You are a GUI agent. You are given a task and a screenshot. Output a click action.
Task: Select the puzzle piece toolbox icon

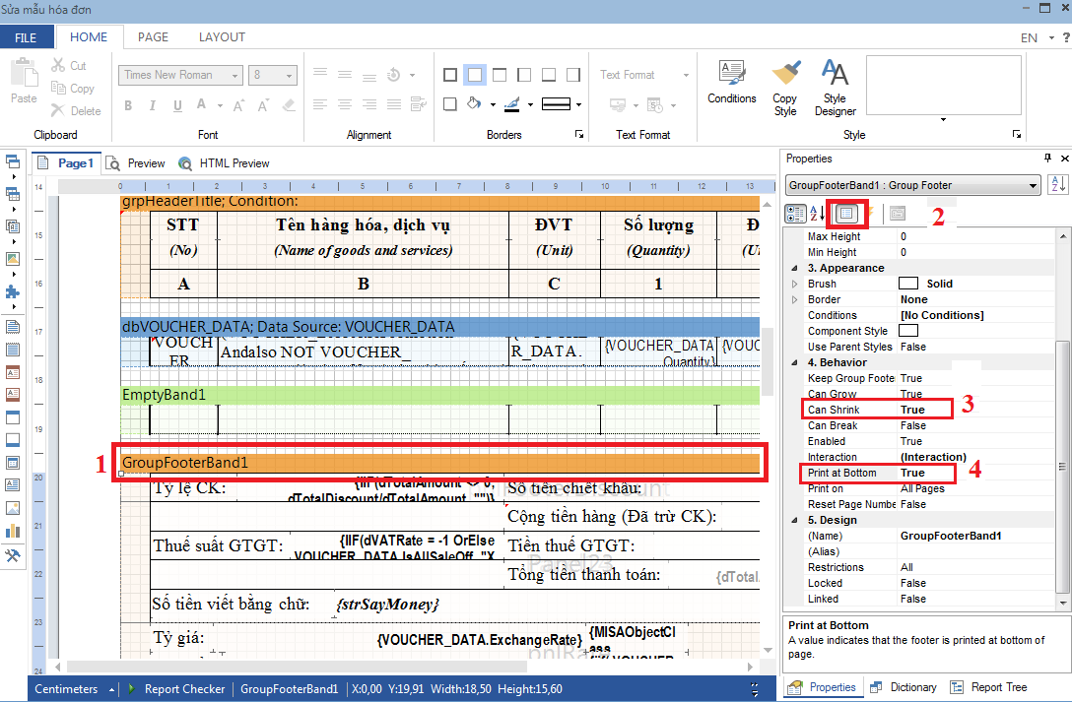pyautogui.click(x=12, y=292)
